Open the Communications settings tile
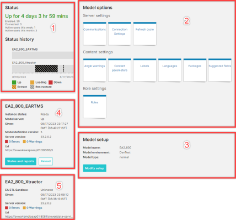This screenshot has width=236, height=220. click(x=95, y=34)
